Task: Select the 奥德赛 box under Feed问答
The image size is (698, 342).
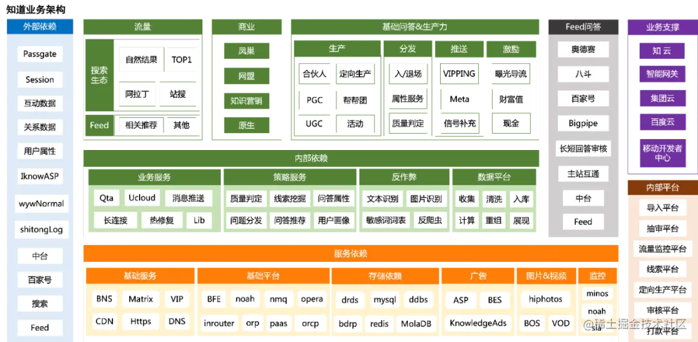Action: (583, 49)
